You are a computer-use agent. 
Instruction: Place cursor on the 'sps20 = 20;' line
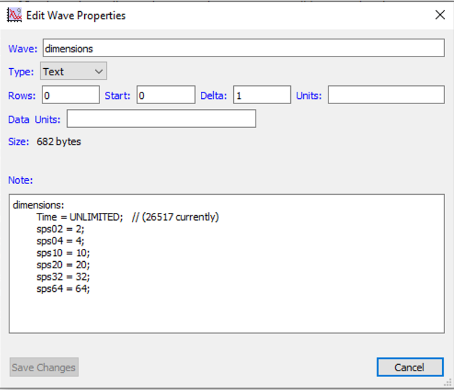coord(63,265)
